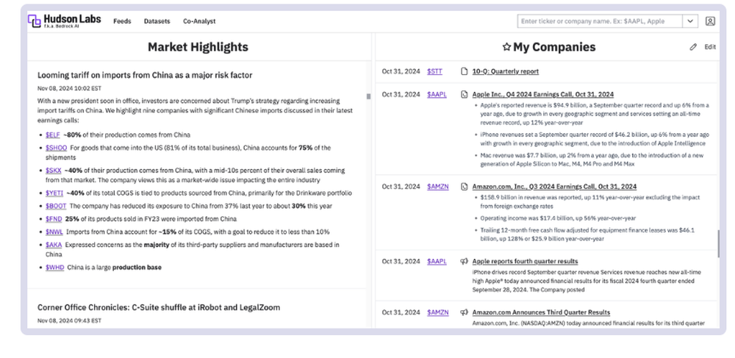Click the Nov 08, 2024 10:02 EST timestamp
Screen dimensions: 735x358
pos(69,88)
